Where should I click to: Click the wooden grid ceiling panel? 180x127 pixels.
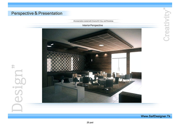point(101,41)
